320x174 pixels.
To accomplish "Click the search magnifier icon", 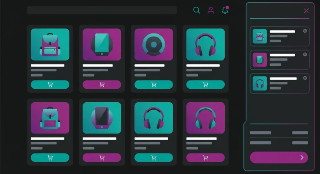I will [x=197, y=10].
